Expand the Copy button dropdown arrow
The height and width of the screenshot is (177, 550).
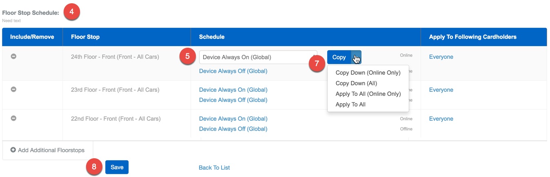tap(356, 58)
